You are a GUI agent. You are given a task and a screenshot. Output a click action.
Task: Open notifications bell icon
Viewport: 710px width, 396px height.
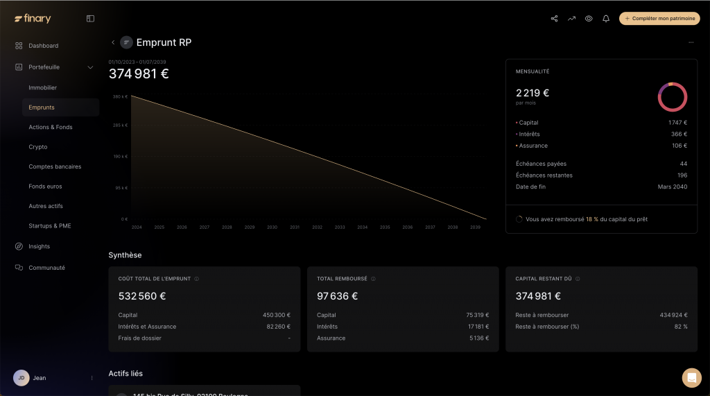(606, 19)
